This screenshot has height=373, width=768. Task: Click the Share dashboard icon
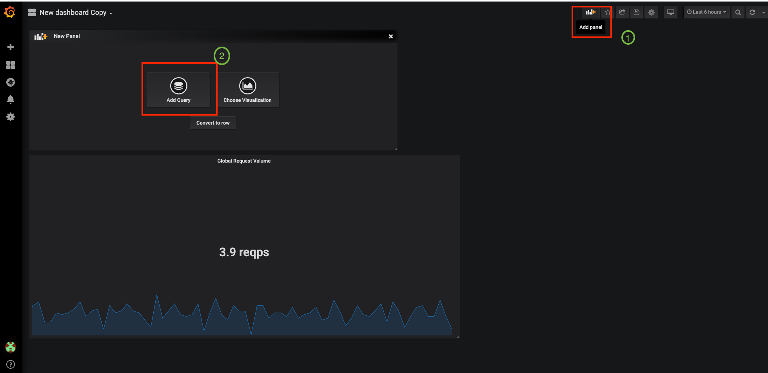622,12
